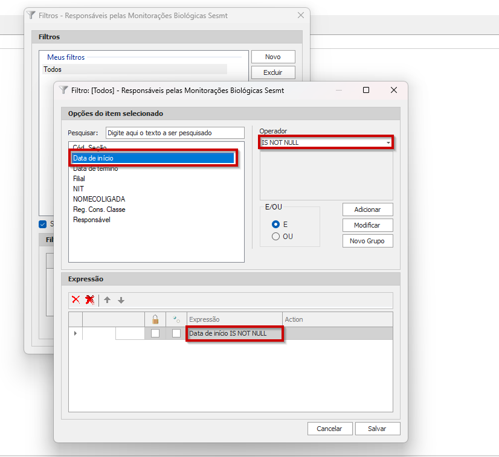Select 'Responsável' in field list
Viewport: 499px width, 457px height.
[92, 220]
